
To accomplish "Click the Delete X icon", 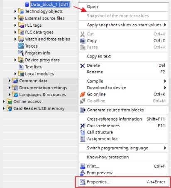I will coord(83,65).
